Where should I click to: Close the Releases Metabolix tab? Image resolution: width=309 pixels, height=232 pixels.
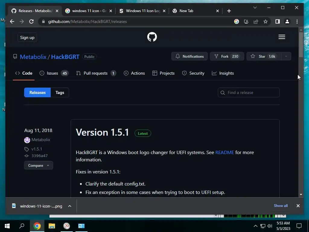57,11
